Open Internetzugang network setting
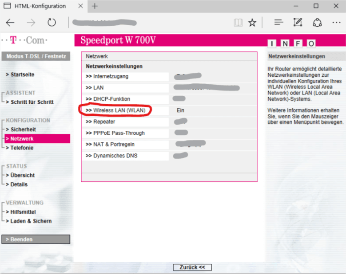346x274 pixels. 126,76
